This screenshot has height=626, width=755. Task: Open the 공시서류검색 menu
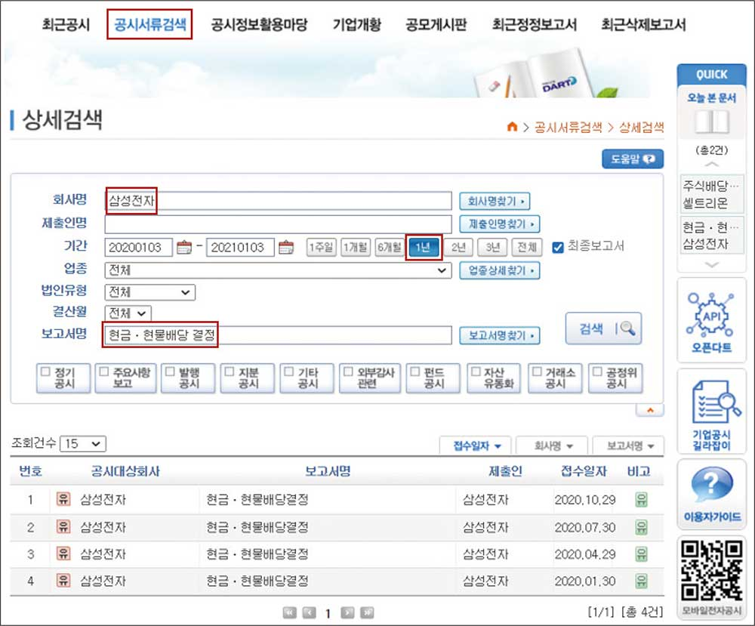[x=149, y=25]
